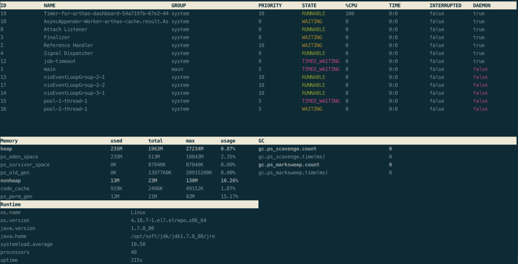Click the 'nonheap' row label
Viewport: 518px width, 264px height.
(x=11, y=180)
